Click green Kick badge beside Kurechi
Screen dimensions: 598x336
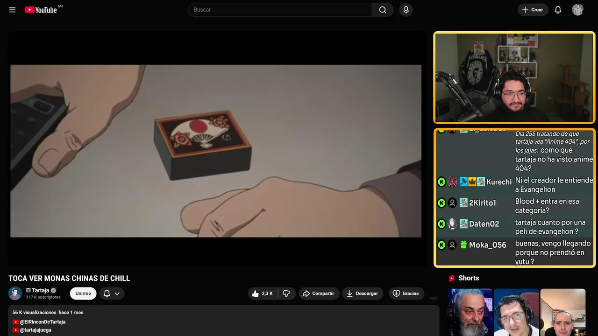(441, 182)
